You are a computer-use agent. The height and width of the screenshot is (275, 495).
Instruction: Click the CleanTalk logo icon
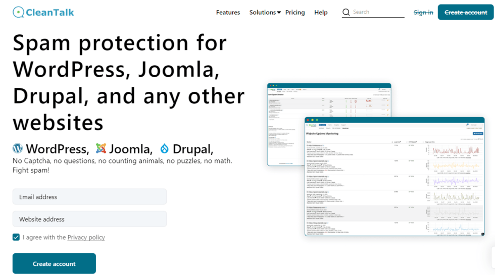[x=18, y=12]
